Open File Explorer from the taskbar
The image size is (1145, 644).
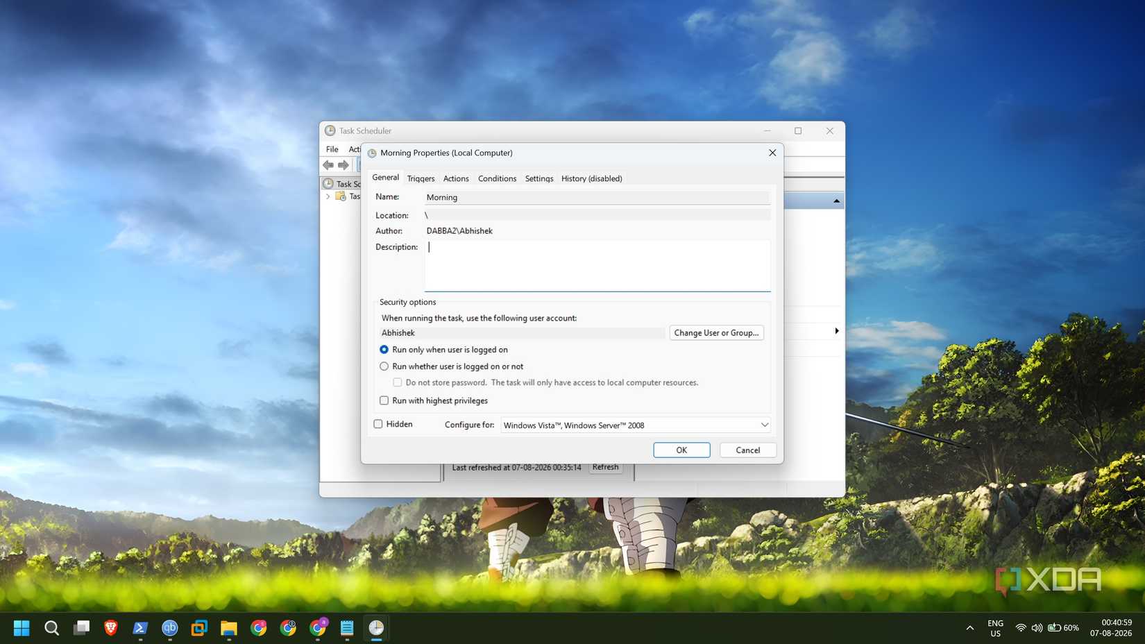tap(229, 628)
